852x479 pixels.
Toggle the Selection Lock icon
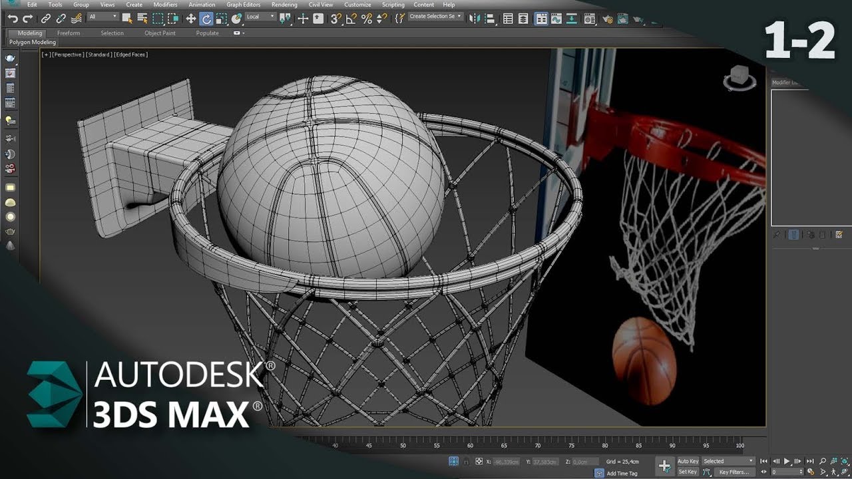click(467, 461)
